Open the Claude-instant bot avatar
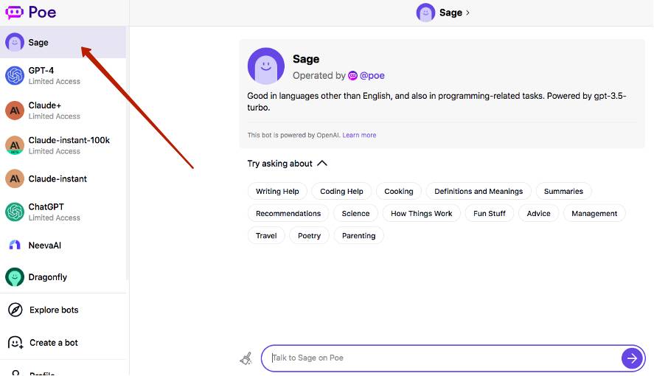The height and width of the screenshot is (376, 654). coord(15,178)
